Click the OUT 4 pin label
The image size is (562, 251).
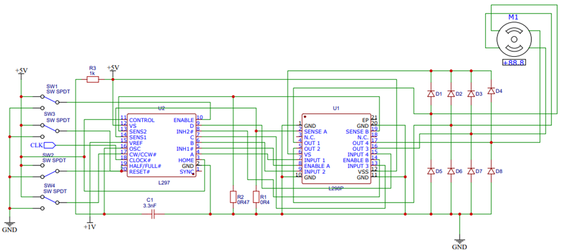[361, 143]
